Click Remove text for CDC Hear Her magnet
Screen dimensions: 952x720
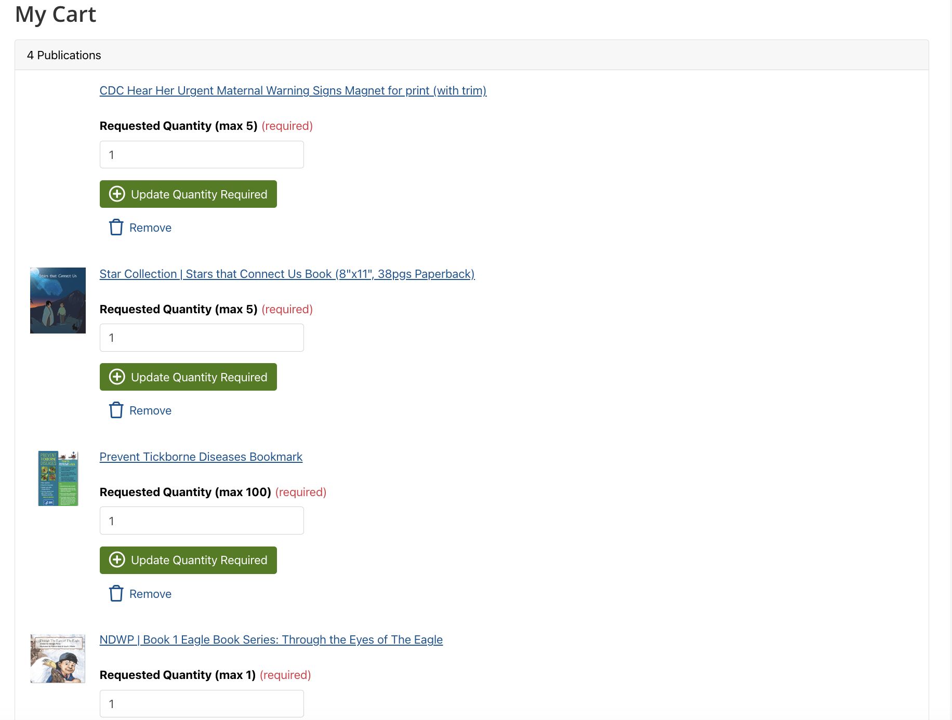(150, 228)
